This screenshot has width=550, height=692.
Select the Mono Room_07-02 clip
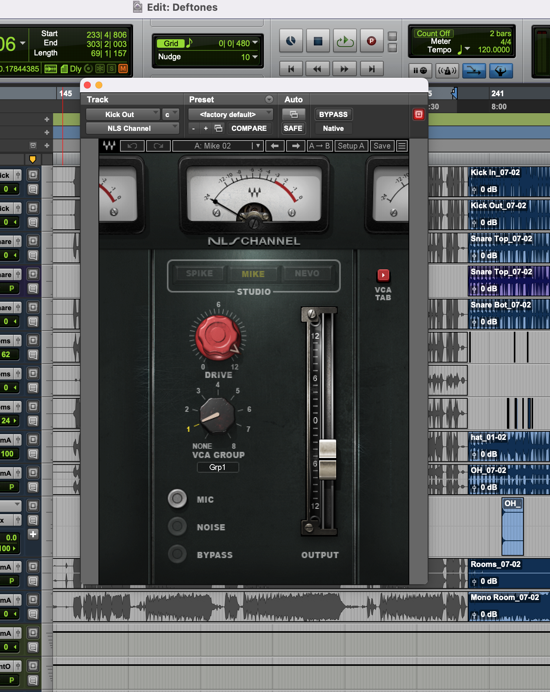point(509,606)
